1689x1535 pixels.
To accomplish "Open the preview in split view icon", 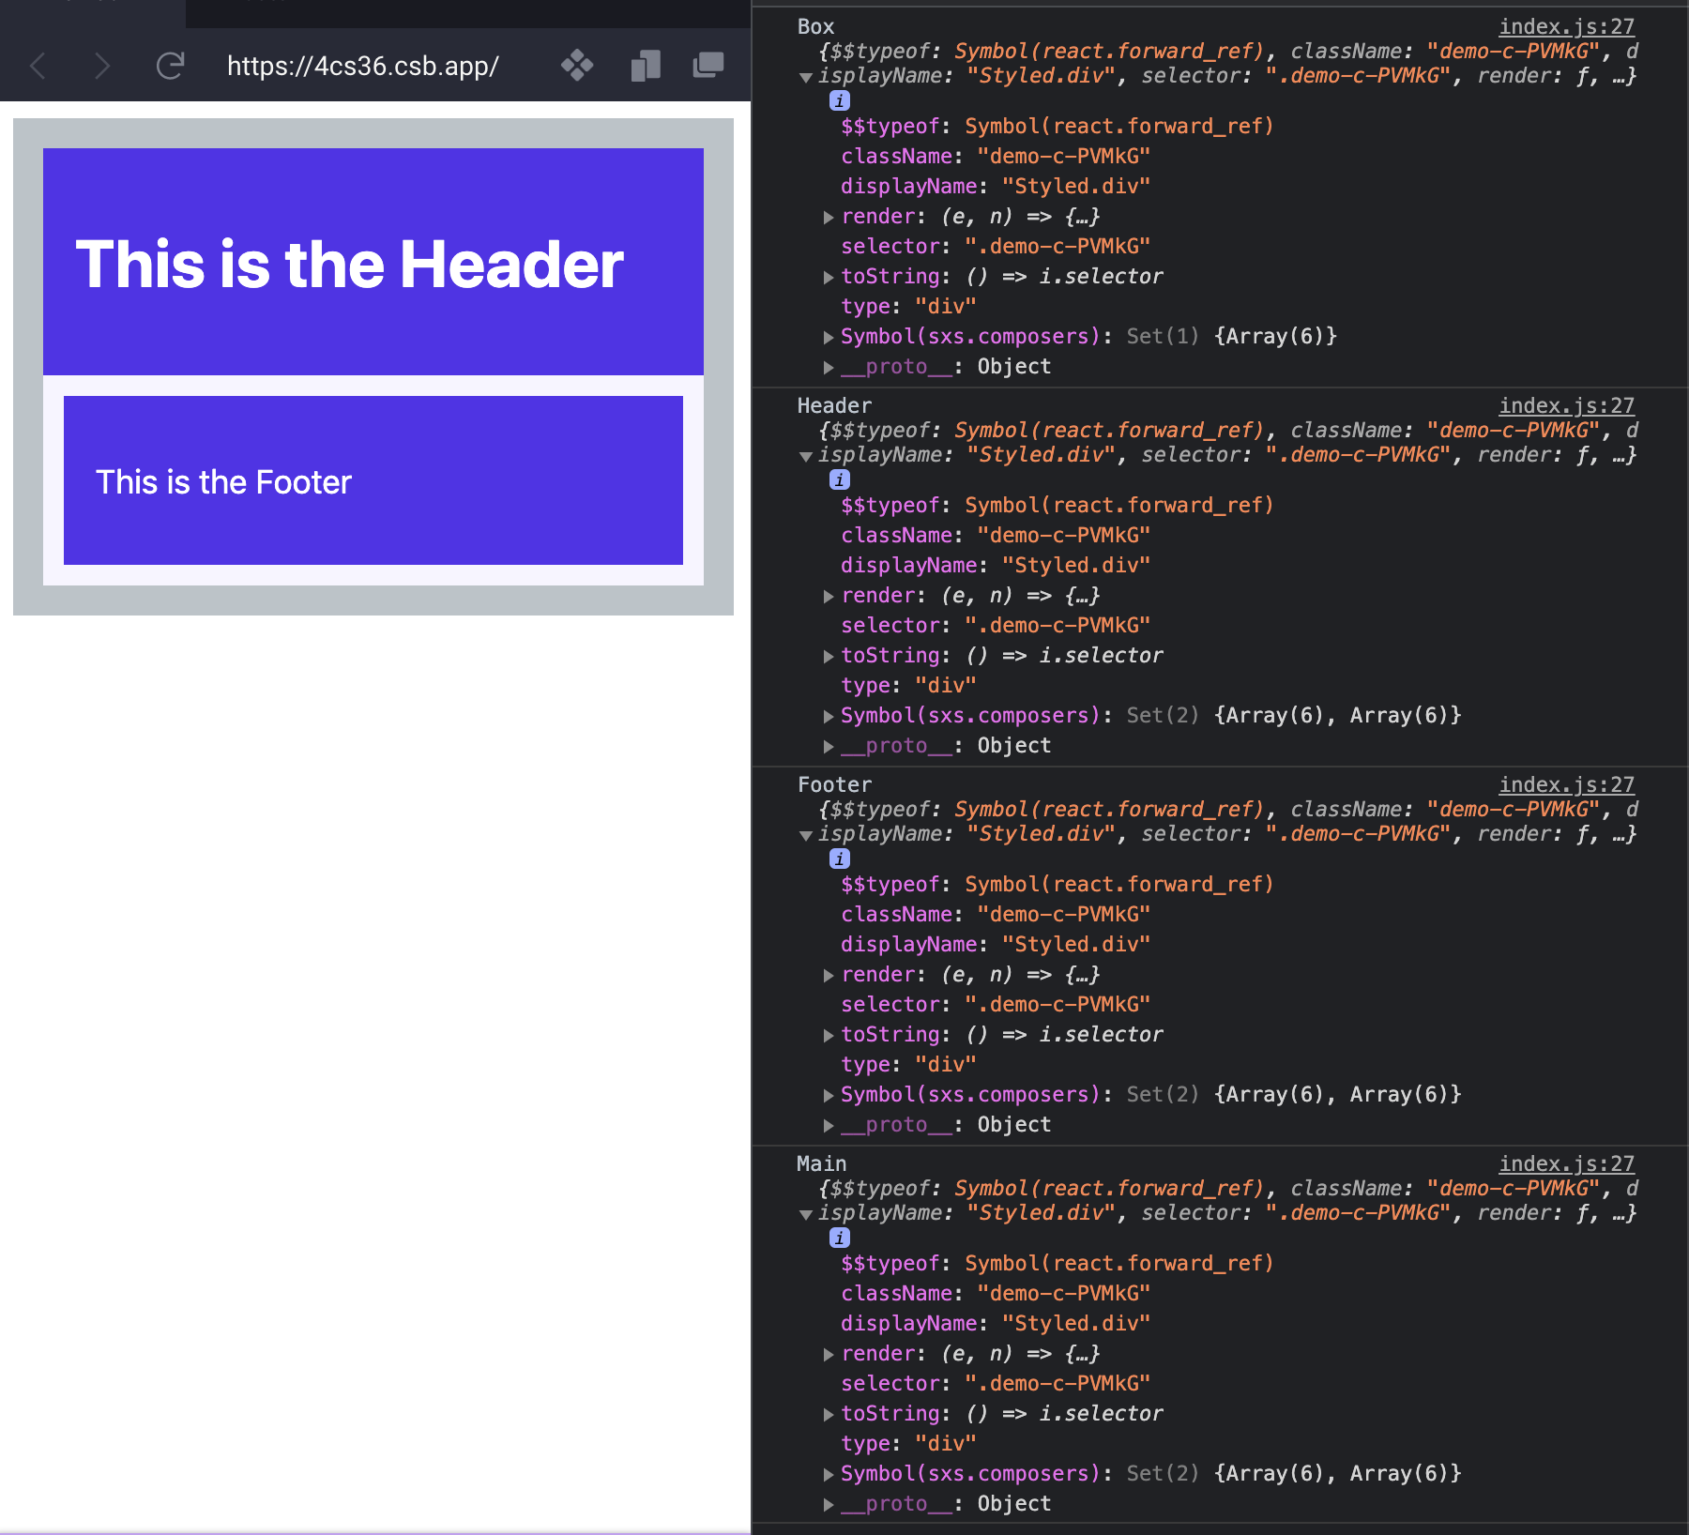I will (645, 65).
